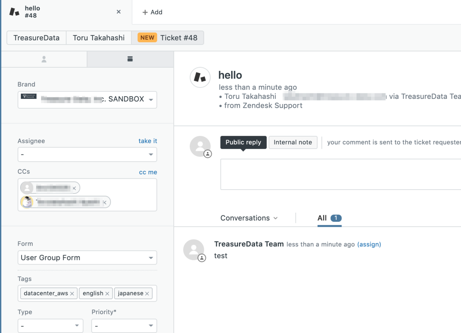Expand the Conversations filter dropdown
The width and height of the screenshot is (461, 333).
pyautogui.click(x=249, y=218)
